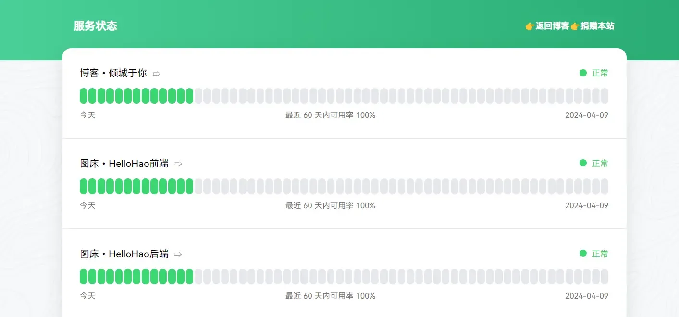Click first green uptime bar of HelloHao前端
Viewport: 679px width, 317px height.
(84, 186)
